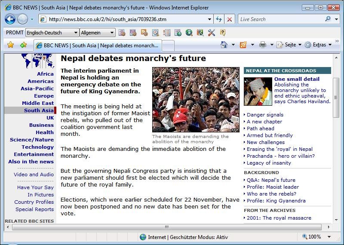344x245 pixels.
Task: Click the second PROMT toolbar document icon
Action: pos(133,33)
